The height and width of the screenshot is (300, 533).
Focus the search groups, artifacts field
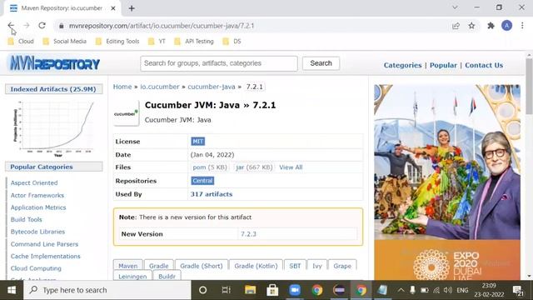219,63
